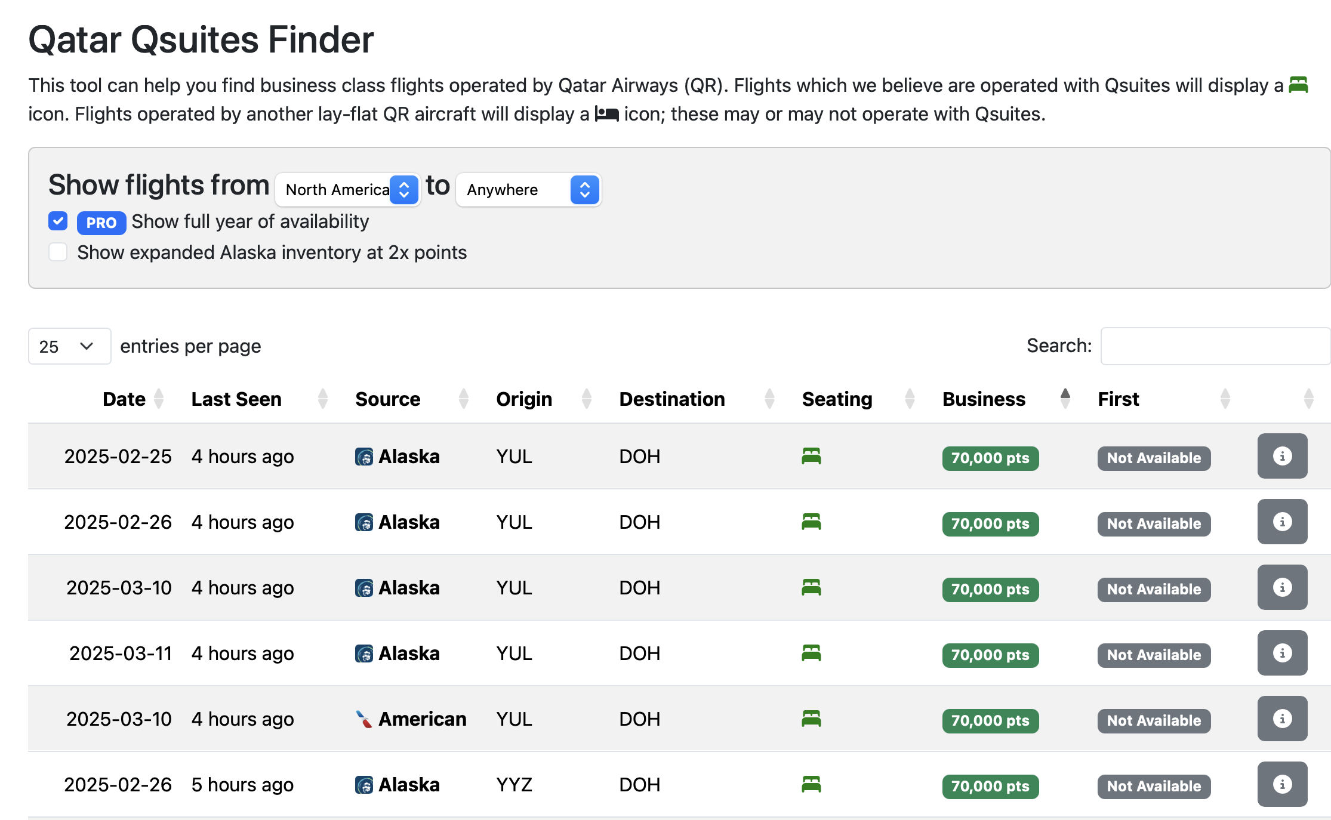This screenshot has height=820, width=1331.
Task: Click 70,000 pts badge in American row
Action: point(990,721)
